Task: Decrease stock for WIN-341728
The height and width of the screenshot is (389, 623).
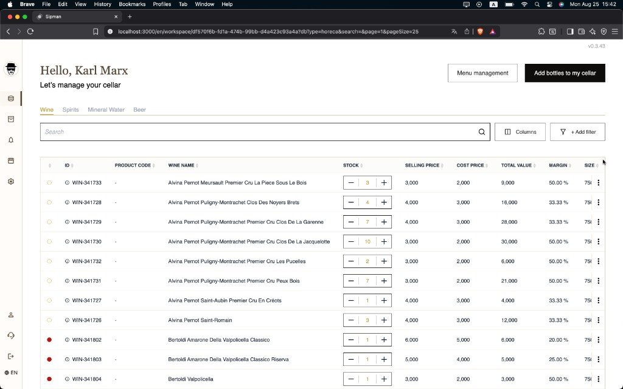Action: pyautogui.click(x=351, y=202)
